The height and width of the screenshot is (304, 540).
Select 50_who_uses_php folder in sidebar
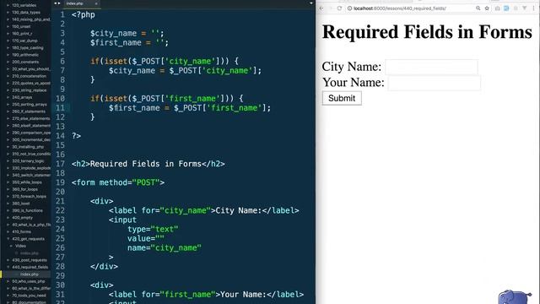28,281
